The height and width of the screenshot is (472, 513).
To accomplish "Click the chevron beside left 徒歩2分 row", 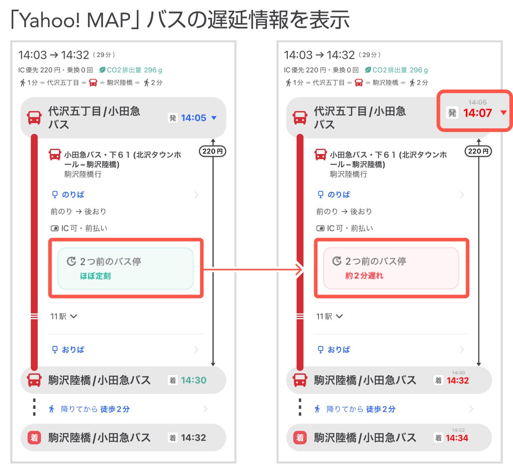I will [x=205, y=409].
